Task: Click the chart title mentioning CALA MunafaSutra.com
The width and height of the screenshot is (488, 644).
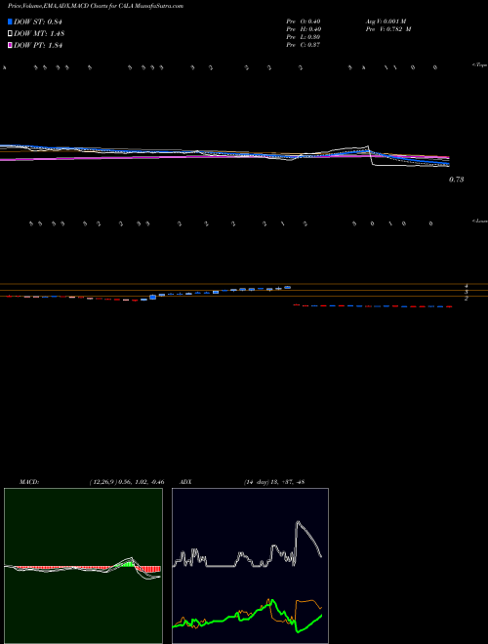Action: [96, 6]
